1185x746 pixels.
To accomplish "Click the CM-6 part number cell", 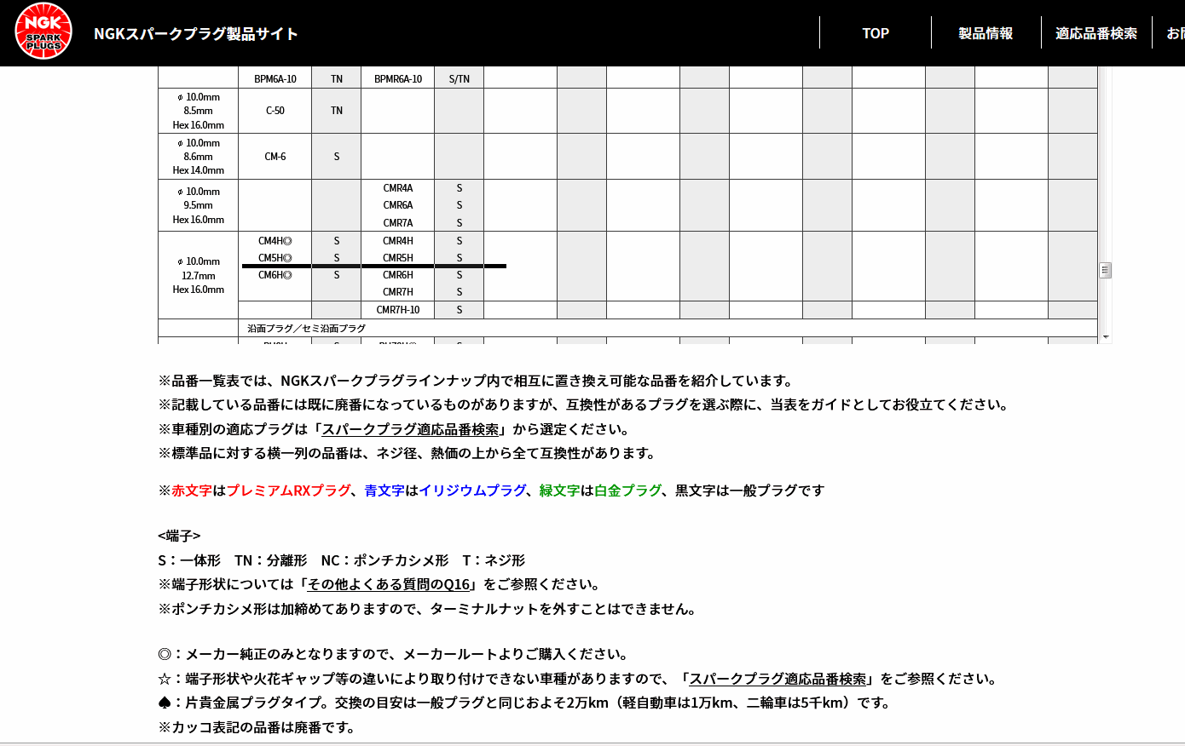I will 275,157.
